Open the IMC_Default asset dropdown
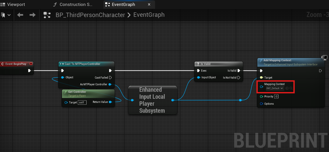Screen dimensions: 329x152 [275, 88]
